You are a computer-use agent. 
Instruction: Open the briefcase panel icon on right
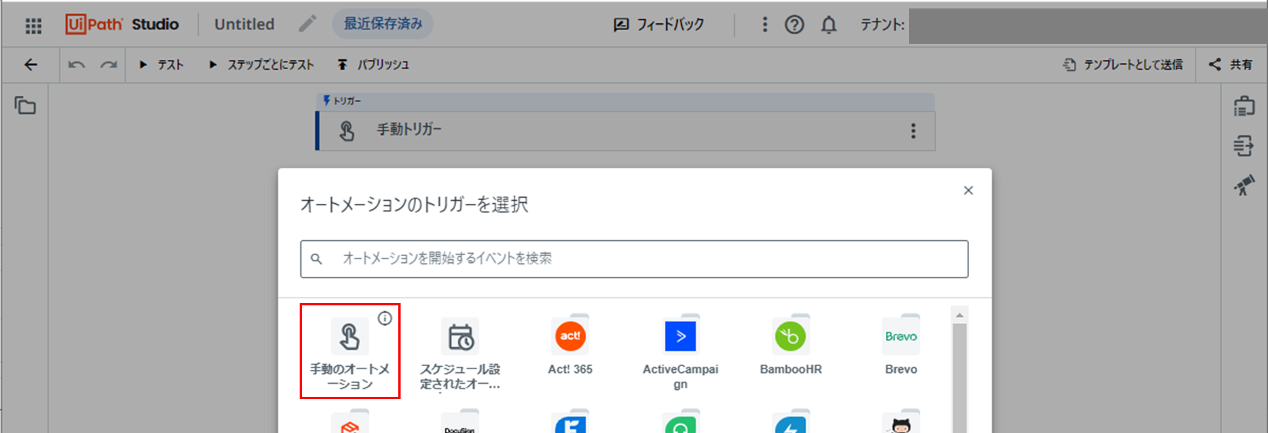[x=1244, y=106]
